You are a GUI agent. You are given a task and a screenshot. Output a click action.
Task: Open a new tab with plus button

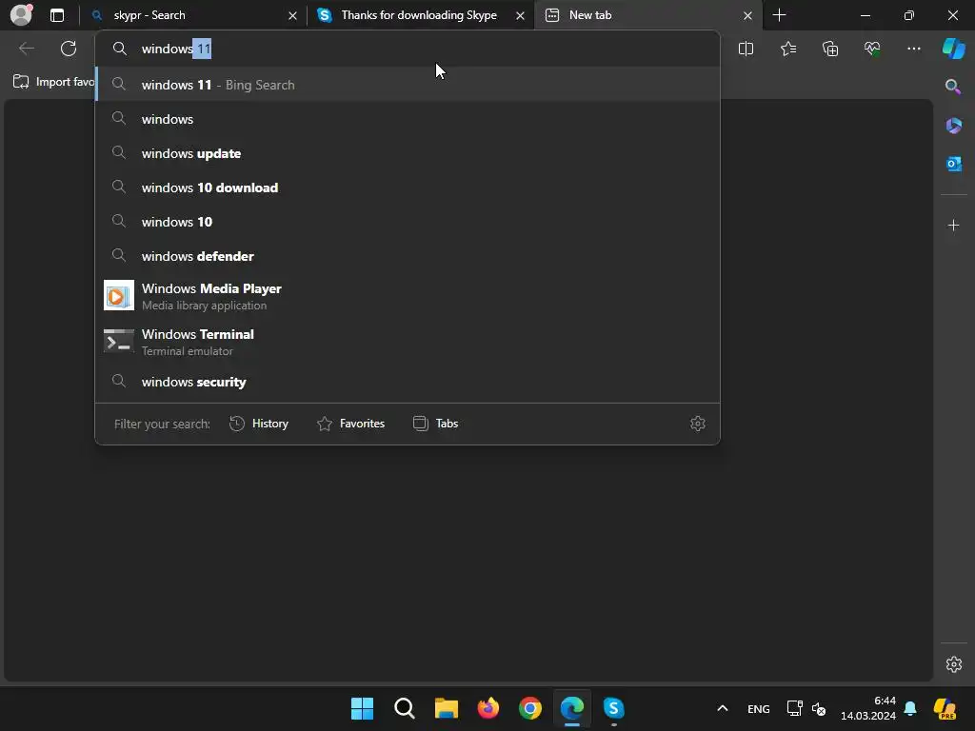tap(779, 15)
